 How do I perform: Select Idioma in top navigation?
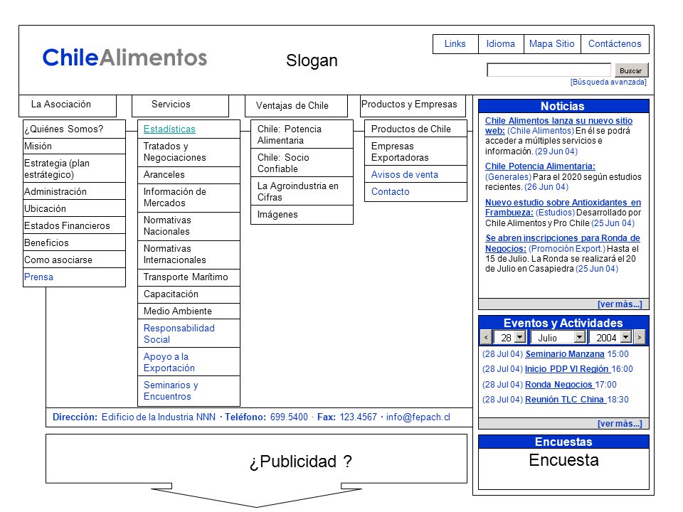click(501, 44)
